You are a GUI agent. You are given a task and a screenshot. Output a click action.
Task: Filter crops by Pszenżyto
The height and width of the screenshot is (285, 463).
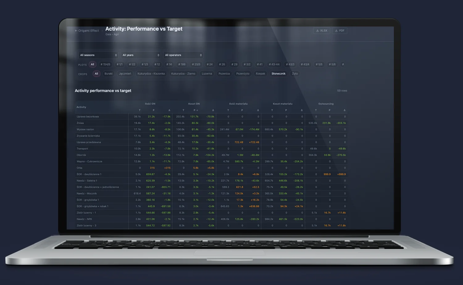(243, 74)
